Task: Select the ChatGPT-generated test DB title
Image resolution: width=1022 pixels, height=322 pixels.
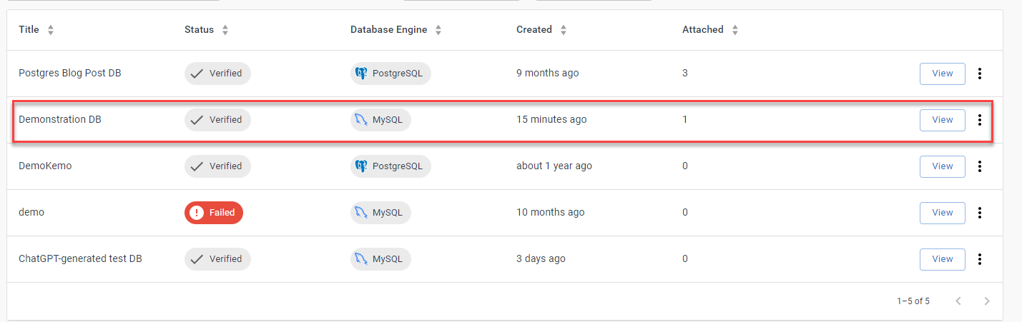Action: point(80,259)
